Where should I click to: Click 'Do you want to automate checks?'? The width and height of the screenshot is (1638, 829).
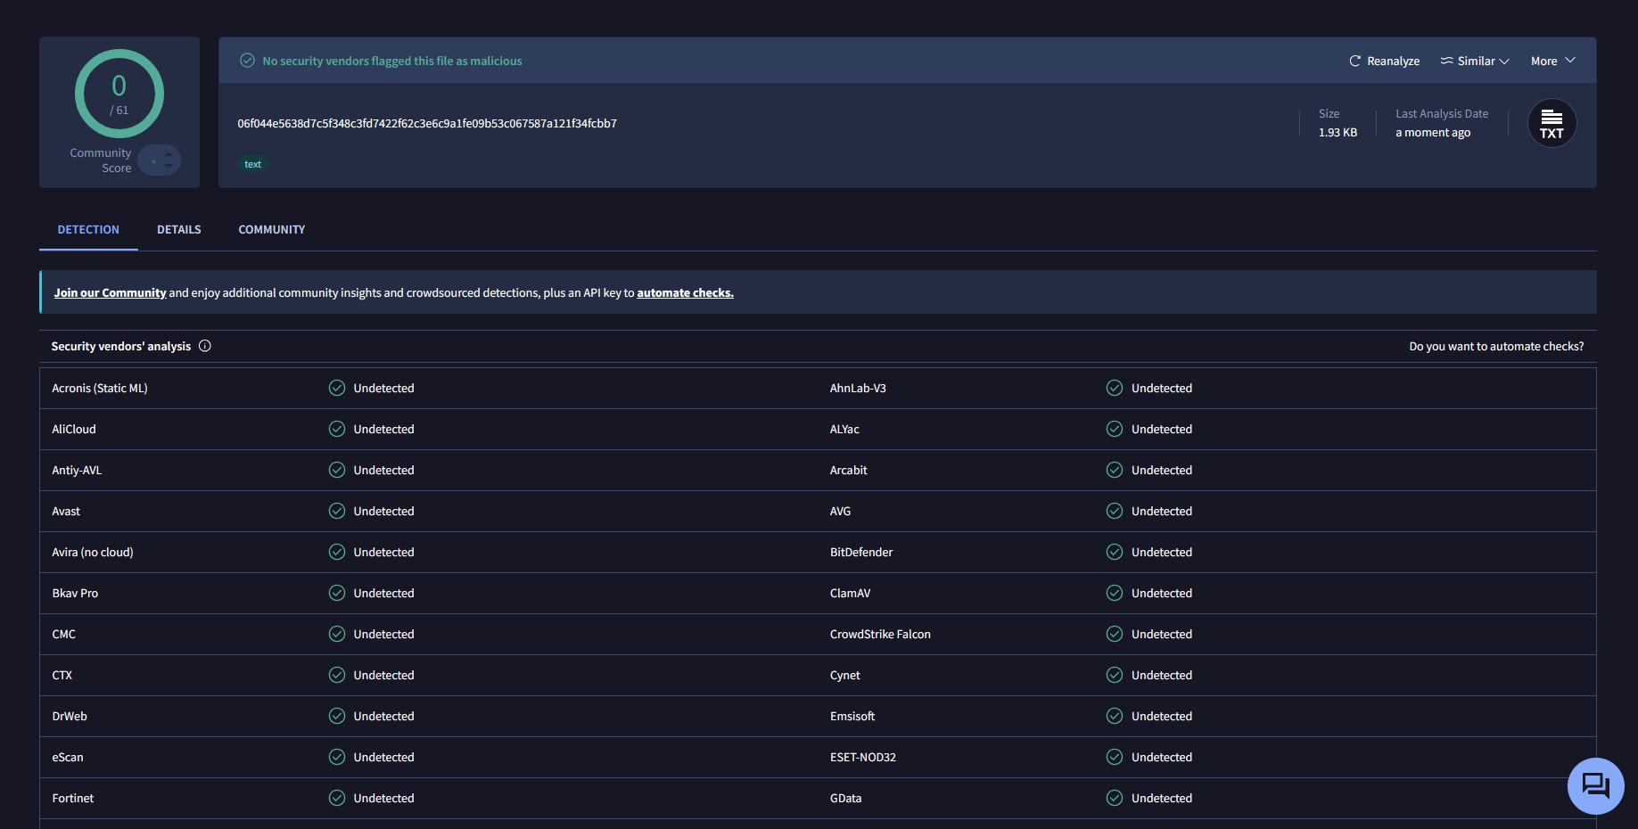coord(1496,346)
